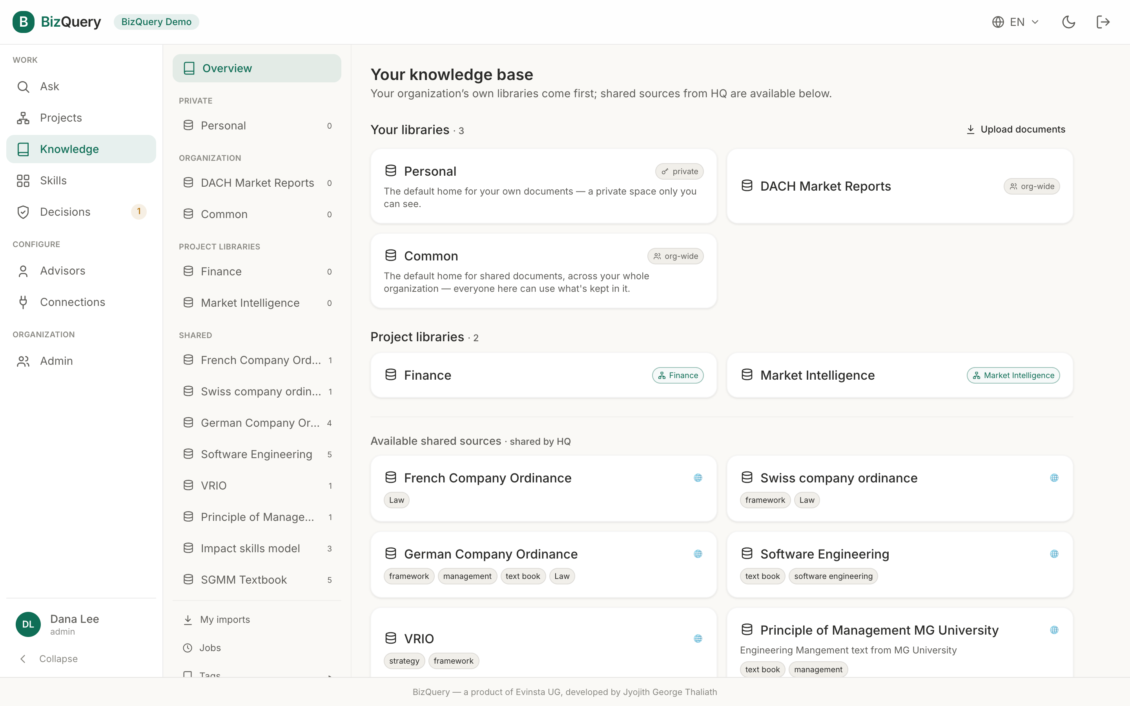Open VRIO in the shared list
1130x706 pixels.
tap(257, 486)
